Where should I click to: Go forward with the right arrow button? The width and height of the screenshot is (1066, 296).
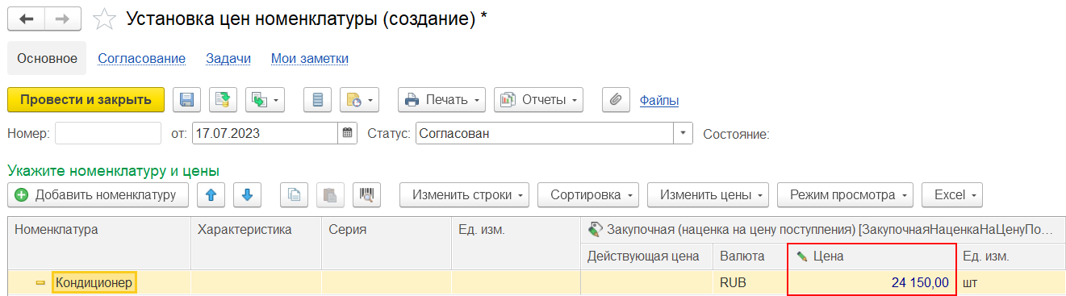(x=62, y=19)
